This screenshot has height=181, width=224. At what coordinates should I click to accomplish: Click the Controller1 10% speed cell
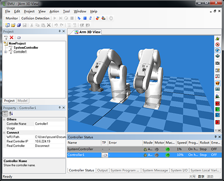pos(180,155)
